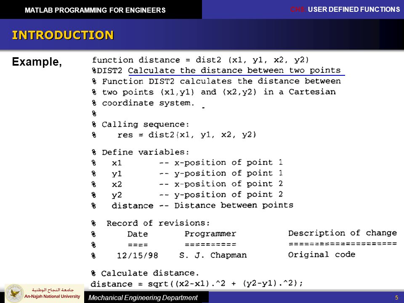
Task: Click the 'MATLAB PROGRAMMING FOR ENGINEERS' header text
Action: pyautogui.click(x=95, y=10)
